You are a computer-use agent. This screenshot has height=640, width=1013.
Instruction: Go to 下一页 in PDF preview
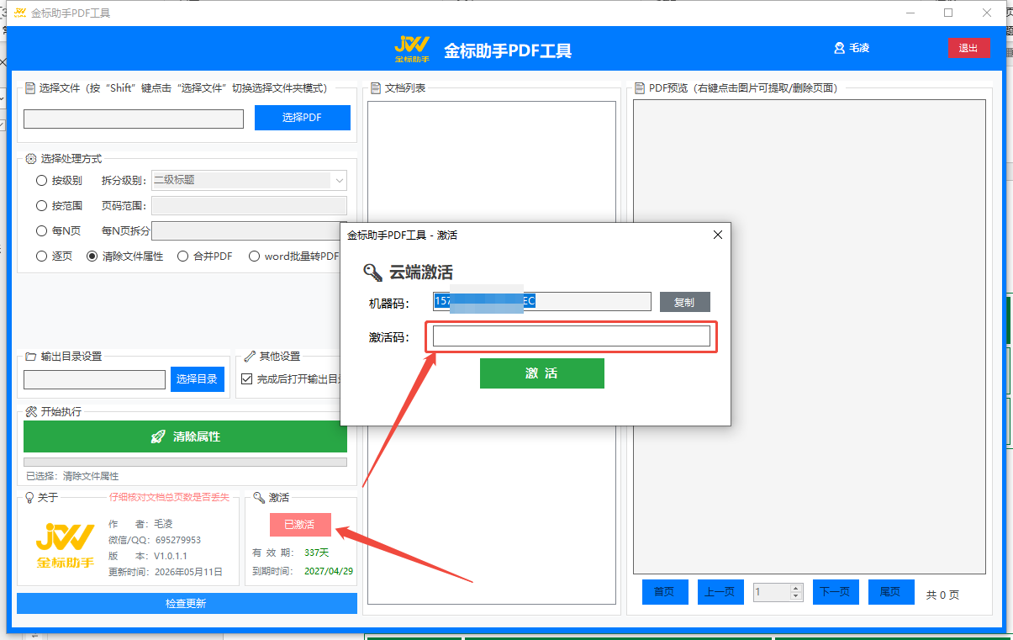pyautogui.click(x=836, y=592)
